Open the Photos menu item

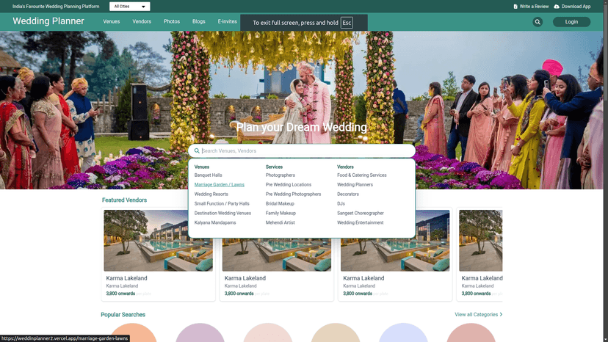coord(171,22)
